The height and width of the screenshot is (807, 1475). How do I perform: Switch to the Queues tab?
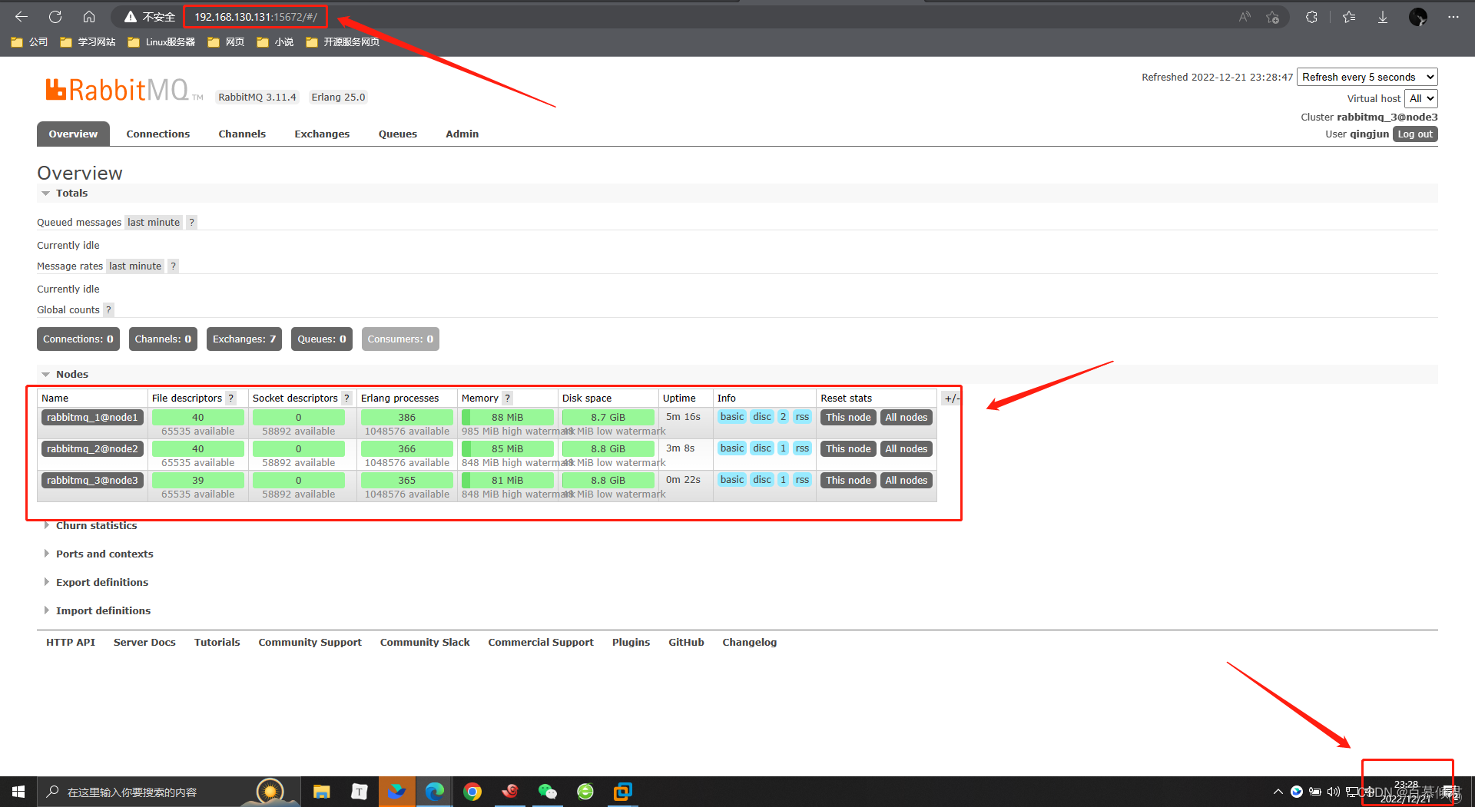398,134
